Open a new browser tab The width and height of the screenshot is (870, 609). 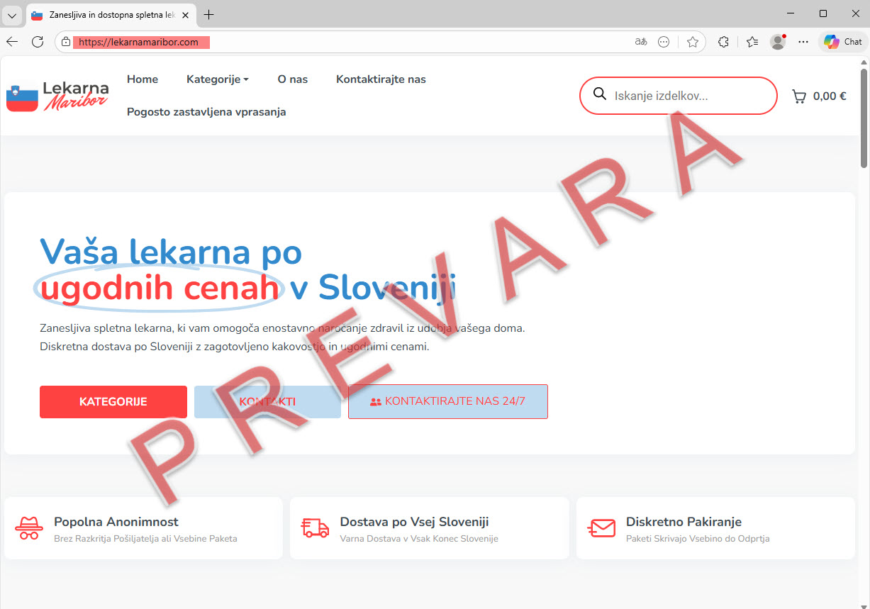pyautogui.click(x=209, y=15)
